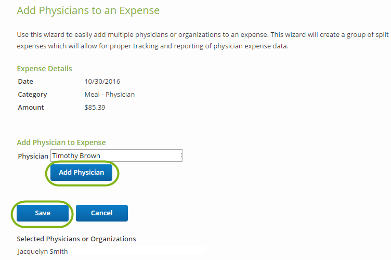The height and width of the screenshot is (260, 391).
Task: Click the word 'Physician' in the category value
Action: [x=120, y=95]
